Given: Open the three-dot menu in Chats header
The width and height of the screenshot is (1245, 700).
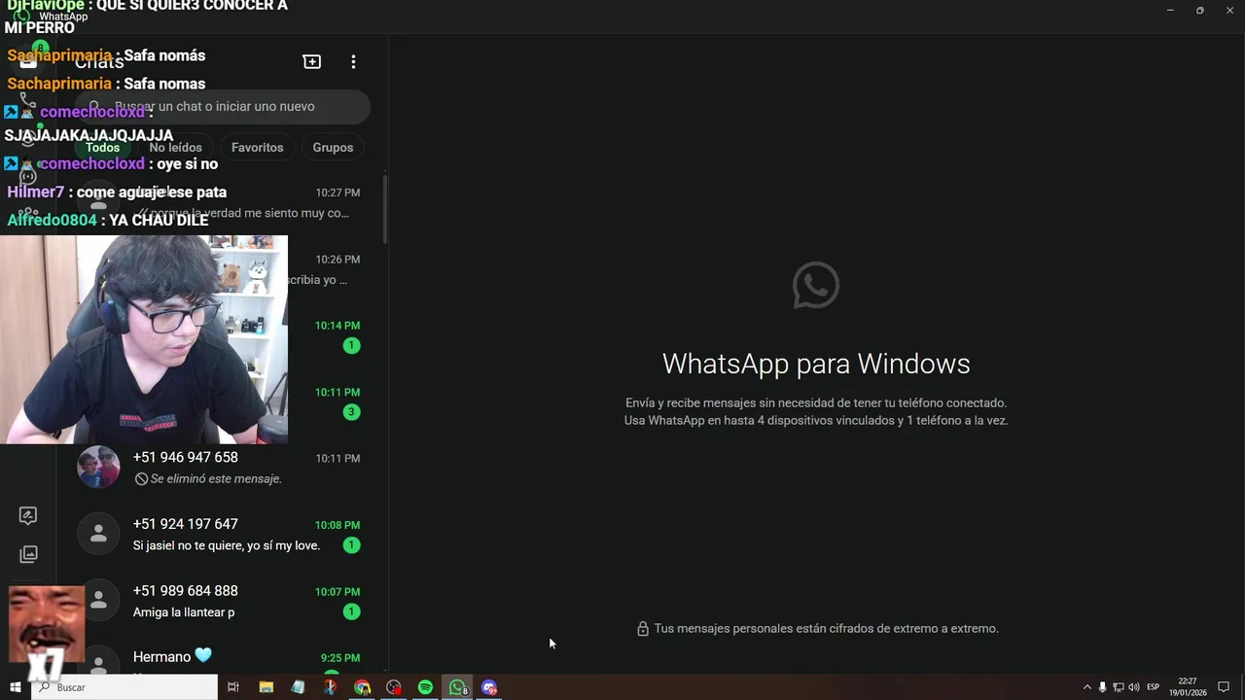Looking at the screenshot, I should pyautogui.click(x=353, y=61).
